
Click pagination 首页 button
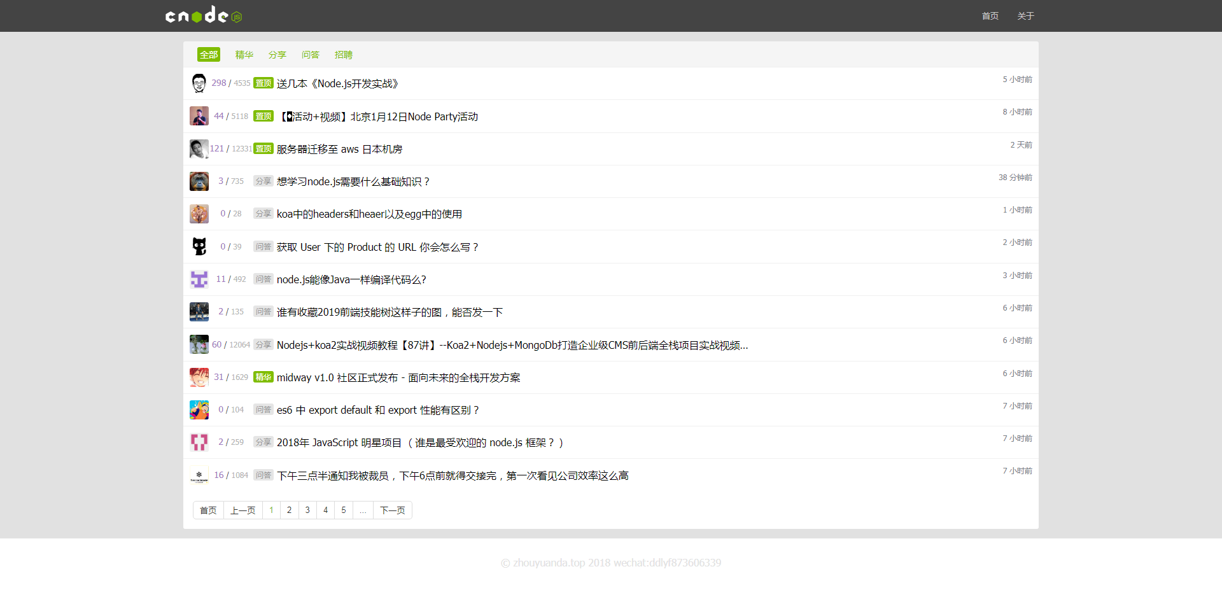(208, 510)
